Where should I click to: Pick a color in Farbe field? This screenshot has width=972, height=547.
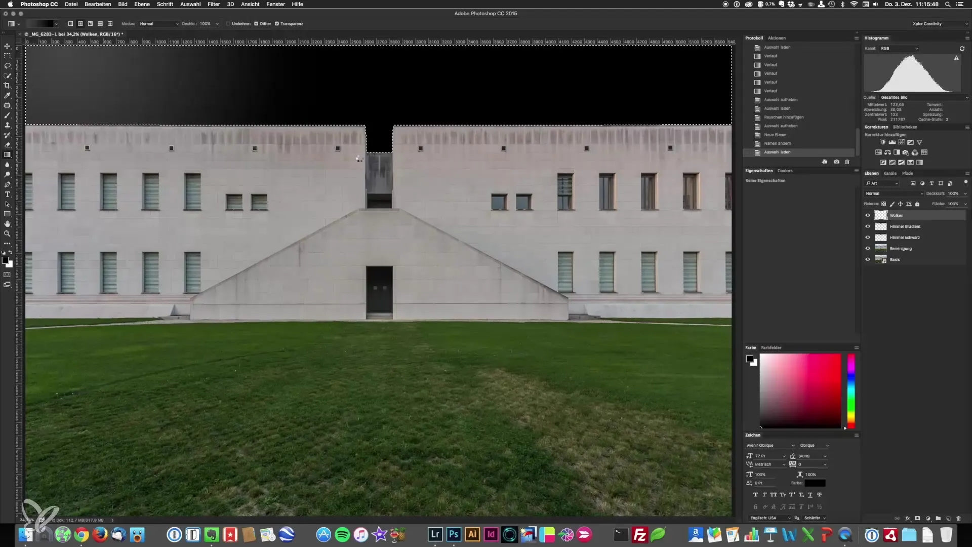800,391
